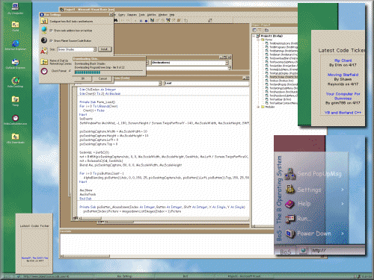Click the Dial-Up Networking icon in BoS Settings

(x=44, y=61)
